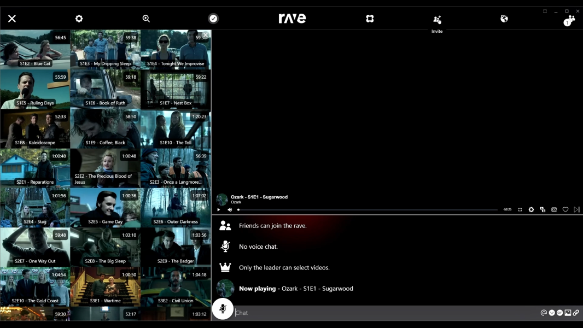This screenshot has height=328, width=583.
Task: Select episode S1E5 - Ruling Days
Action: 35,89
